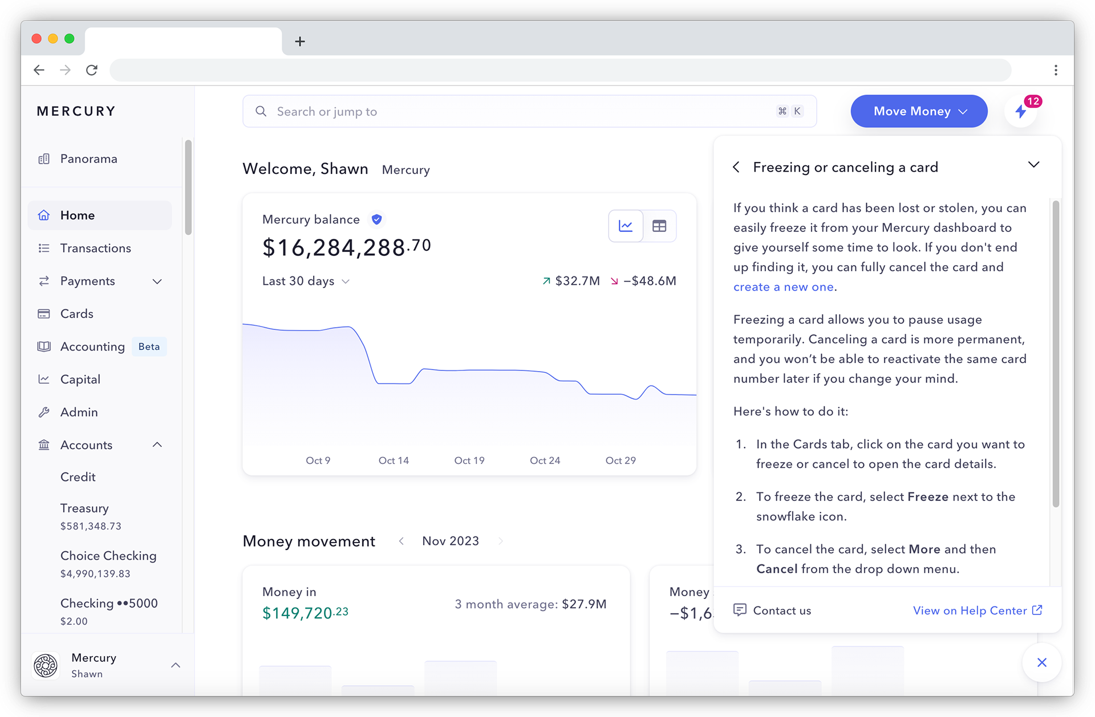This screenshot has width=1095, height=717.
Task: Open Transactions in the sidebar
Action: (x=95, y=248)
